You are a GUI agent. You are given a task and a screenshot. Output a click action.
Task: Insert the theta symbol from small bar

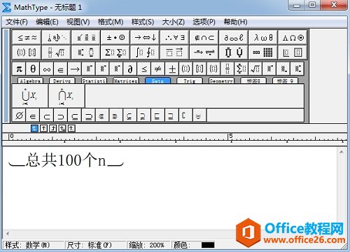pyautogui.click(x=33, y=69)
